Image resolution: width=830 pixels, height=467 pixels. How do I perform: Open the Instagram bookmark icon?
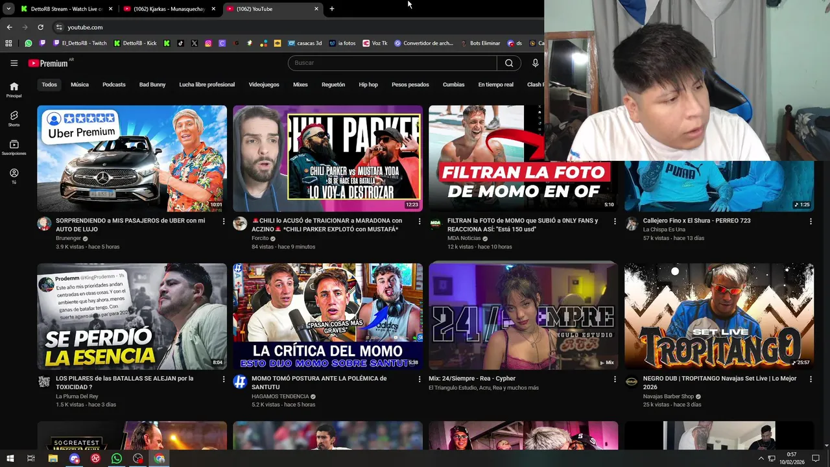coord(208,43)
